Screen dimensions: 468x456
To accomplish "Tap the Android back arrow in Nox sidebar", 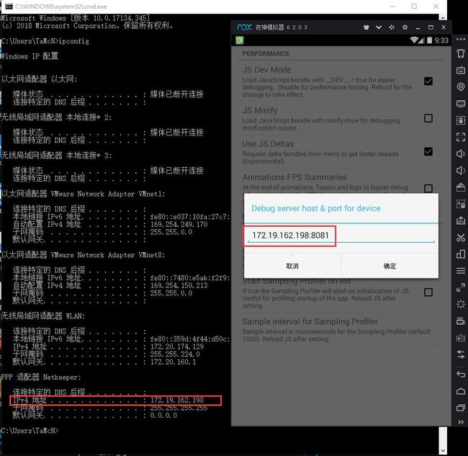I will tap(461, 374).
